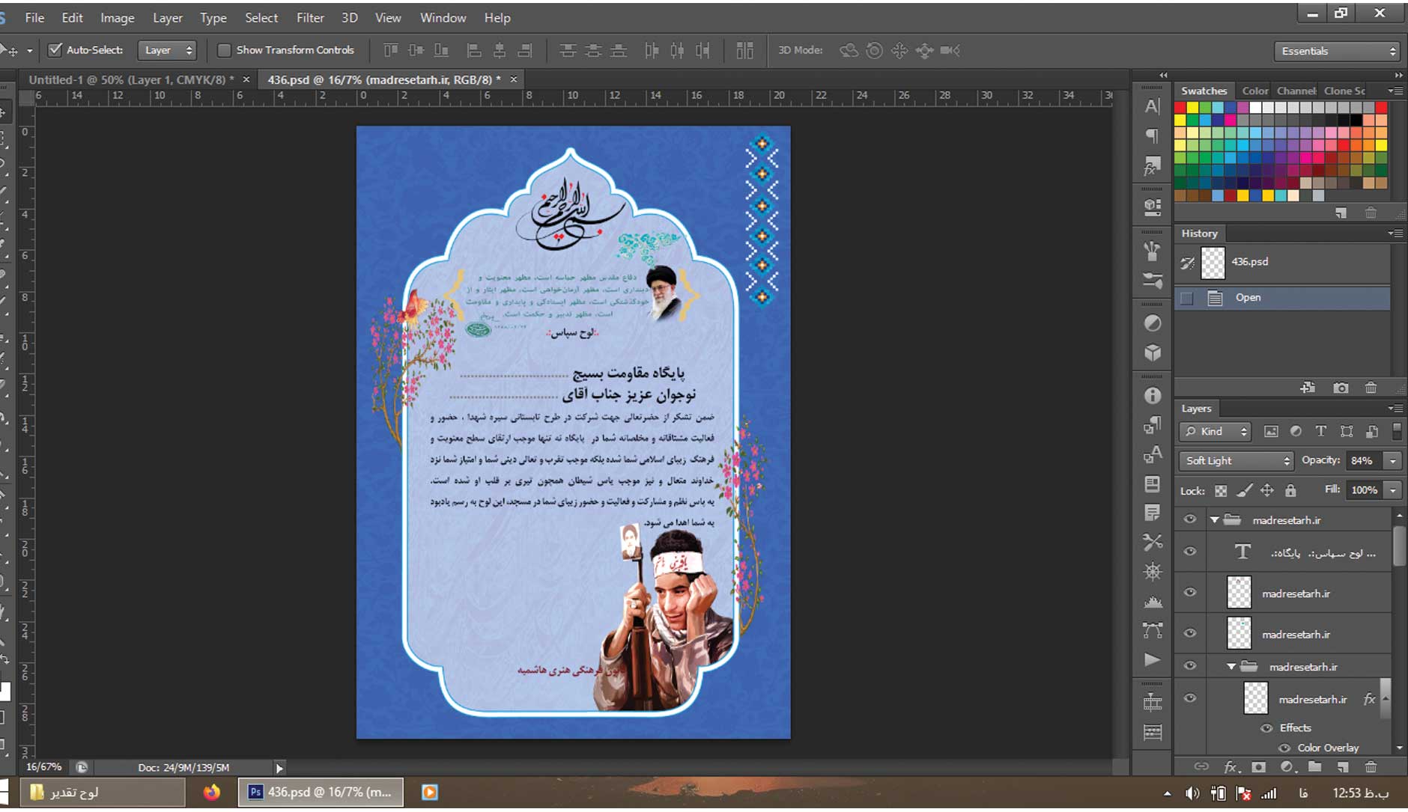Image resolution: width=1408 pixels, height=812 pixels.
Task: Switch to the Color panel tab
Action: [1254, 91]
